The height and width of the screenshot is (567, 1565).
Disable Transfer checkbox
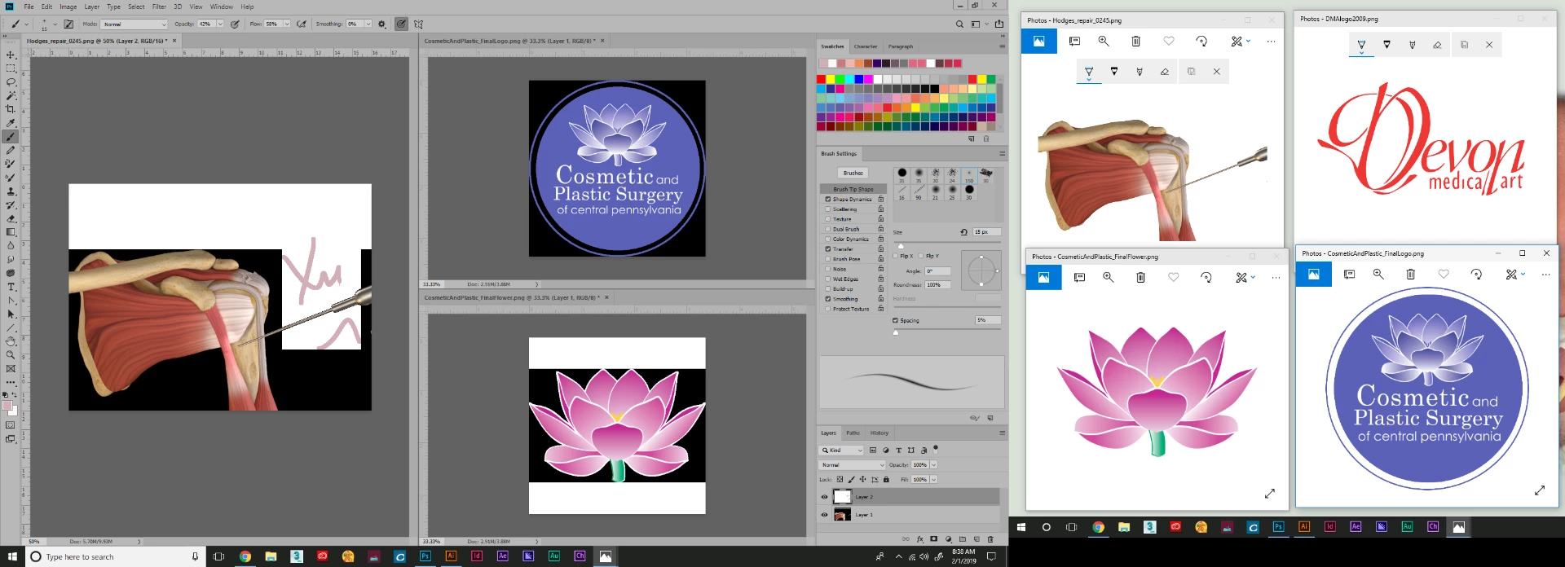[x=827, y=249]
